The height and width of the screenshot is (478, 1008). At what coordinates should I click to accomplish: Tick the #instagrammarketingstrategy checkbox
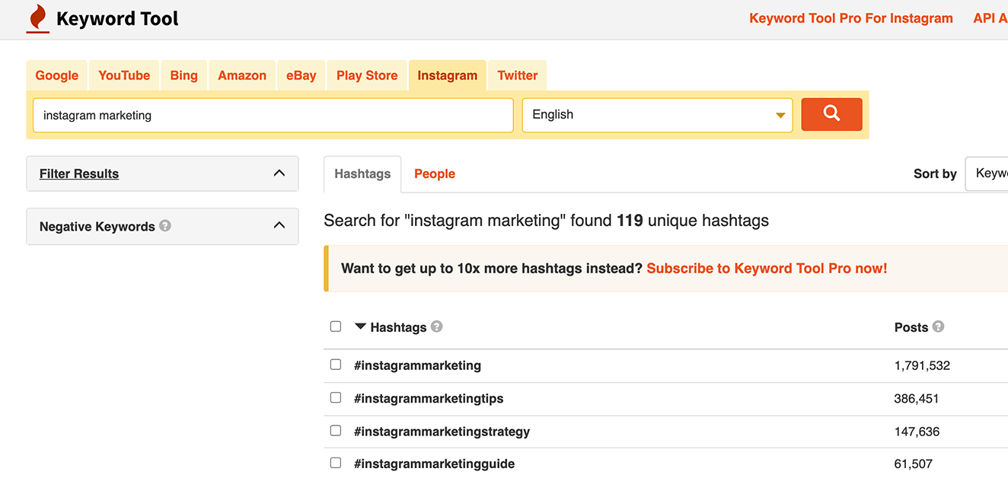[336, 431]
